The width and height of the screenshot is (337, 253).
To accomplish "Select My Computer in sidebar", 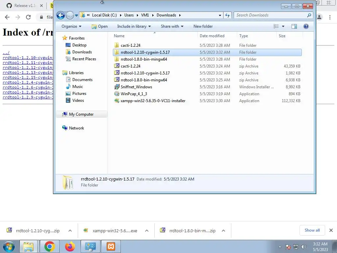I will click(81, 114).
